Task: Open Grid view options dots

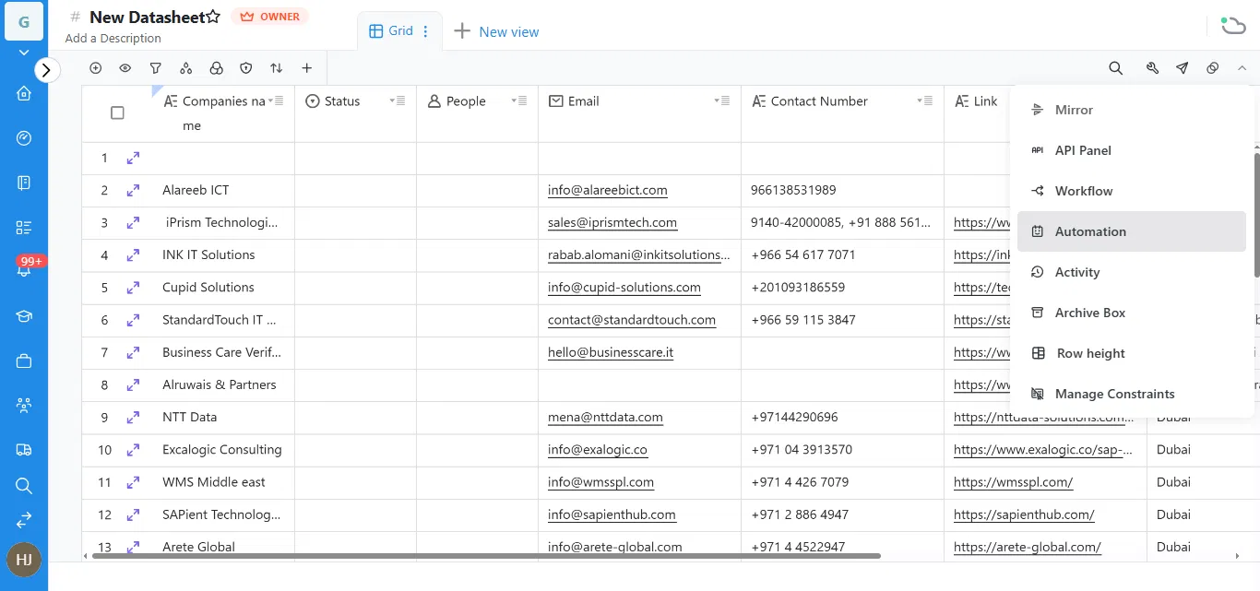Action: (425, 31)
